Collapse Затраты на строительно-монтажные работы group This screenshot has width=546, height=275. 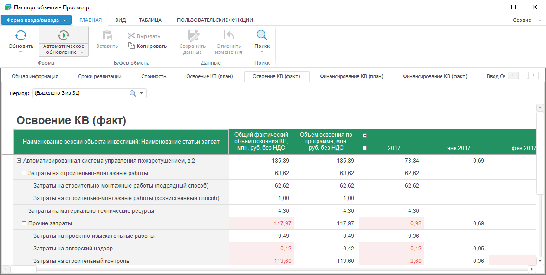[24, 173]
